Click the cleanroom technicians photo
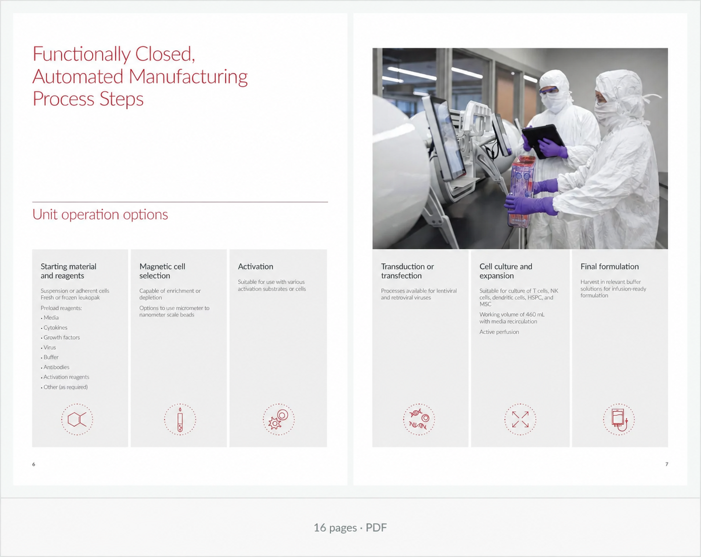 pyautogui.click(x=520, y=148)
